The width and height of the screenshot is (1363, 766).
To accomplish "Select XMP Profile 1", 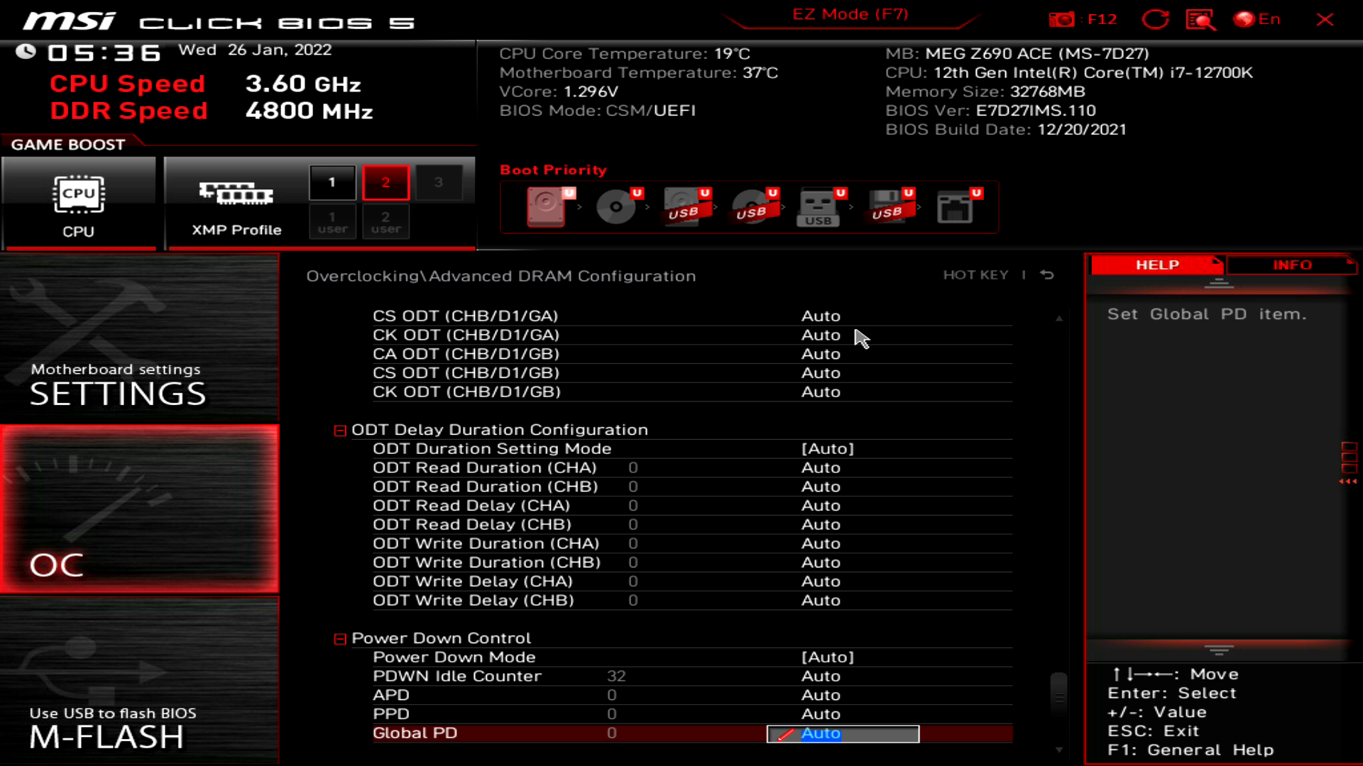I will pos(332,182).
